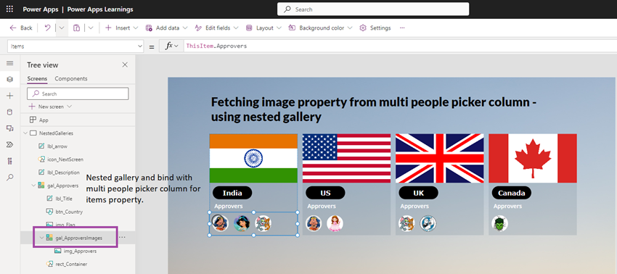Select gal_ApproversImages in the tree

[x=78, y=238]
